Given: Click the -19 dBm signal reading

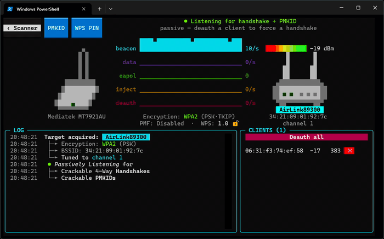Looking at the screenshot, I should coord(322,48).
